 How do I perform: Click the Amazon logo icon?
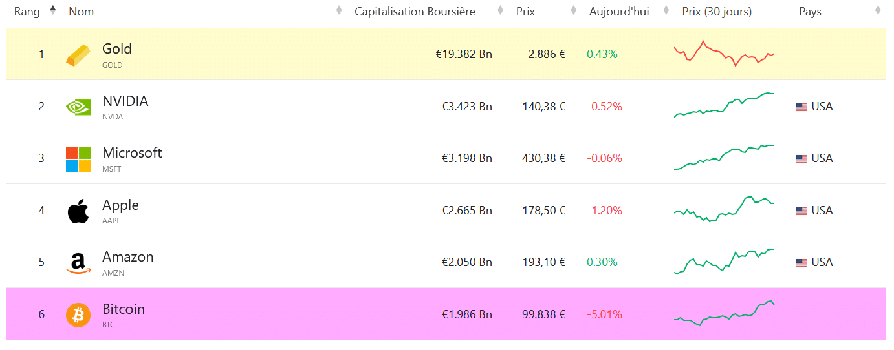[78, 263]
